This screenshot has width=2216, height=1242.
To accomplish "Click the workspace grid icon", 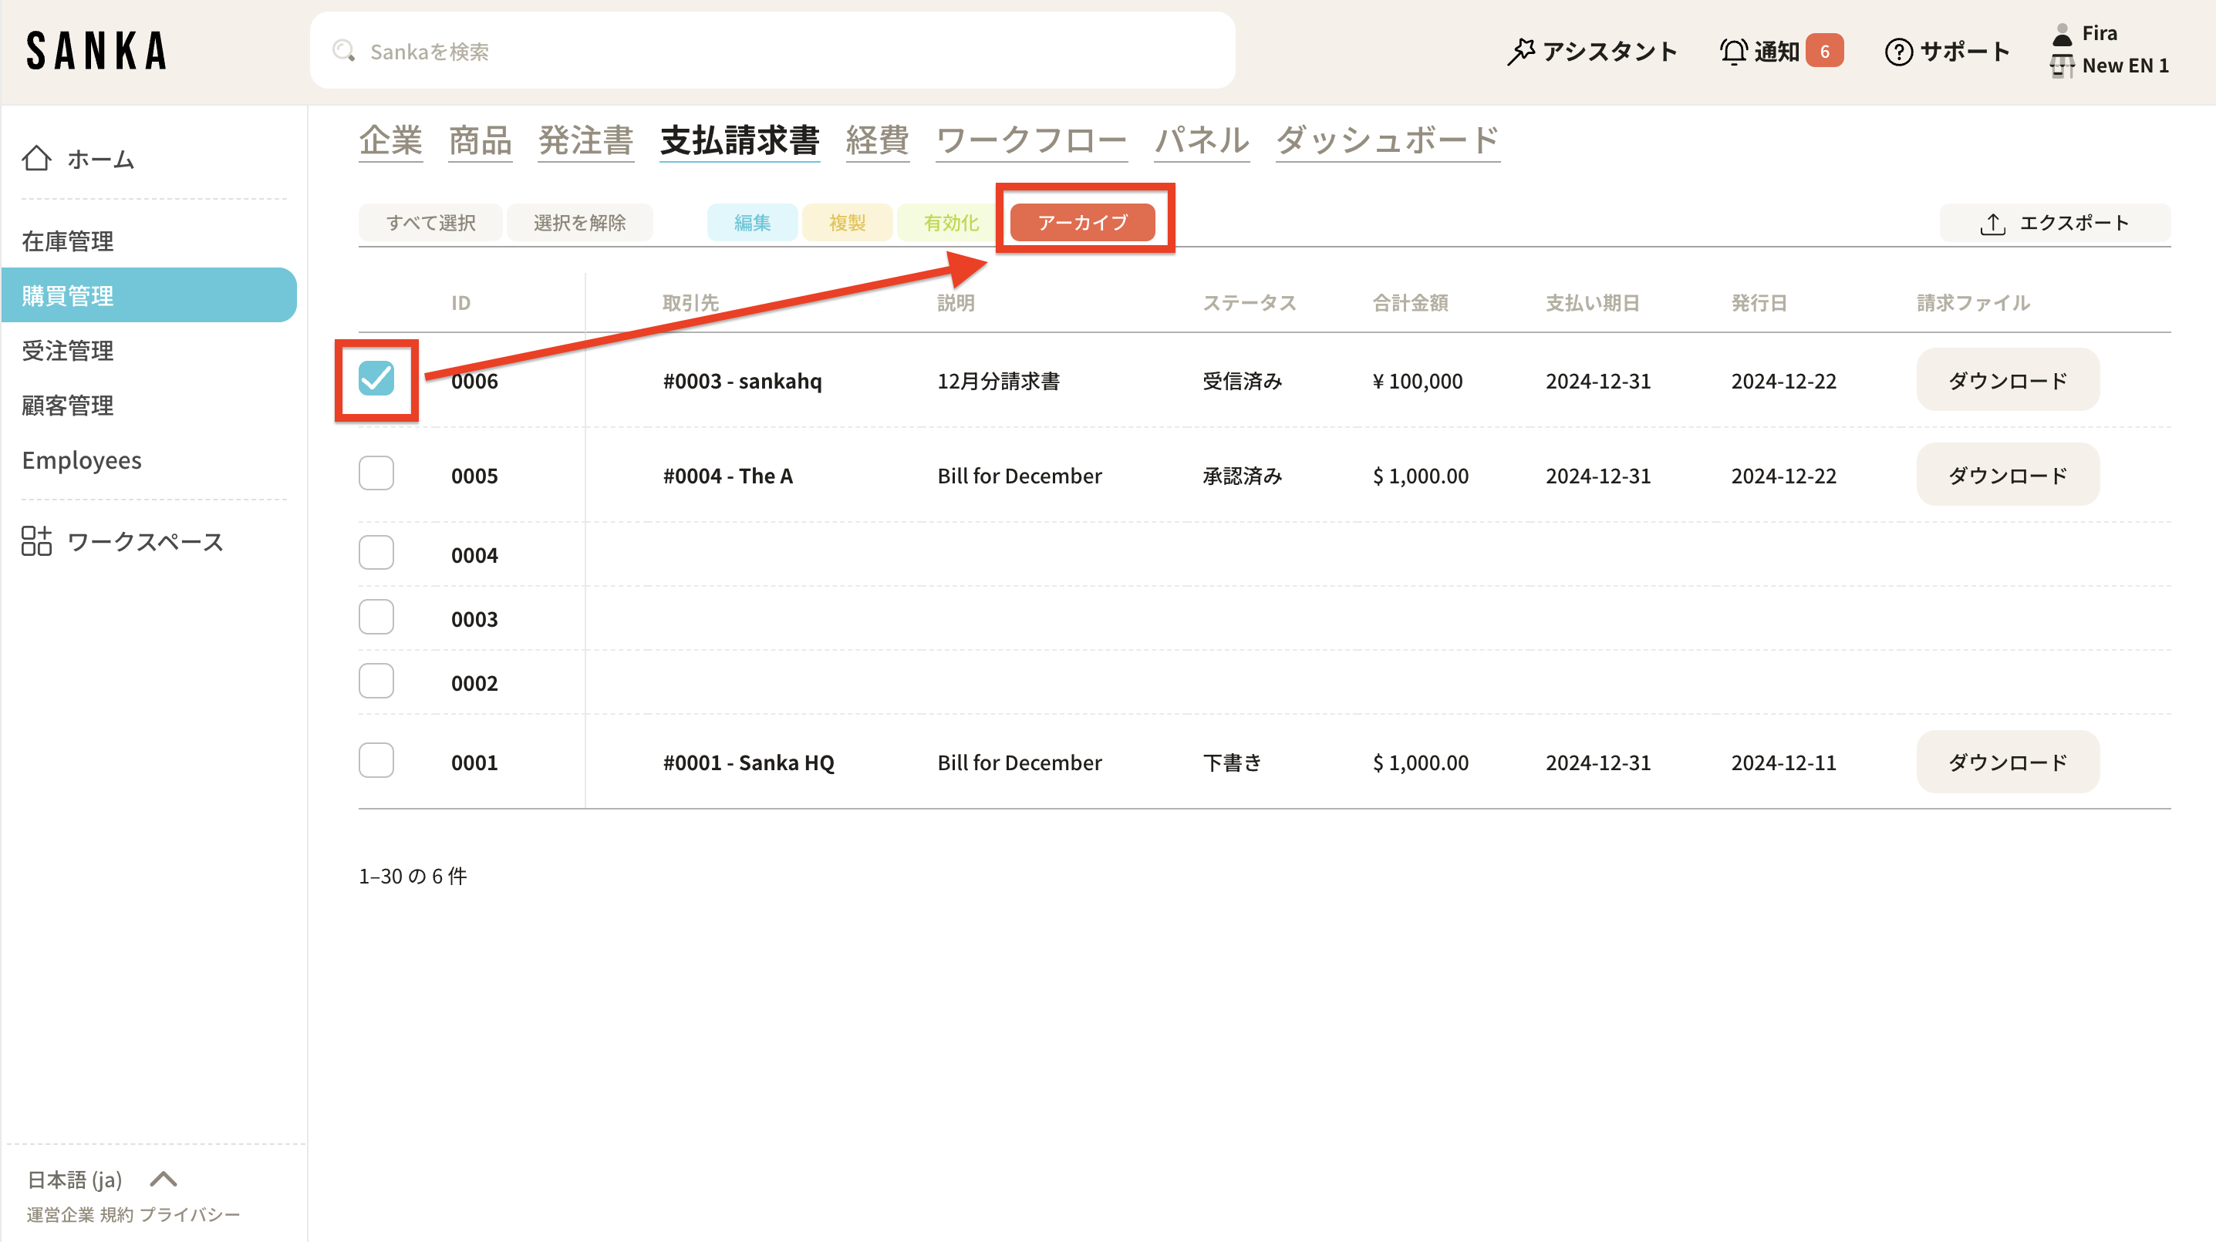I will pos(36,541).
